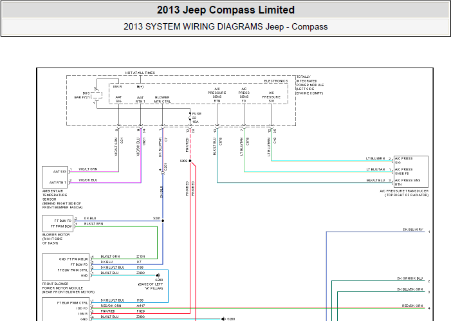Click the G200 ground symbol near 'A' pillar note
This screenshot has height=321, width=451.
click(x=158, y=275)
